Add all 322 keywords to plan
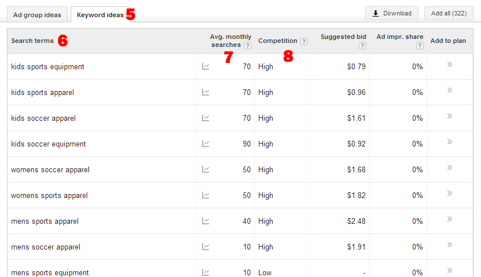The height and width of the screenshot is (277, 481). coord(448,14)
